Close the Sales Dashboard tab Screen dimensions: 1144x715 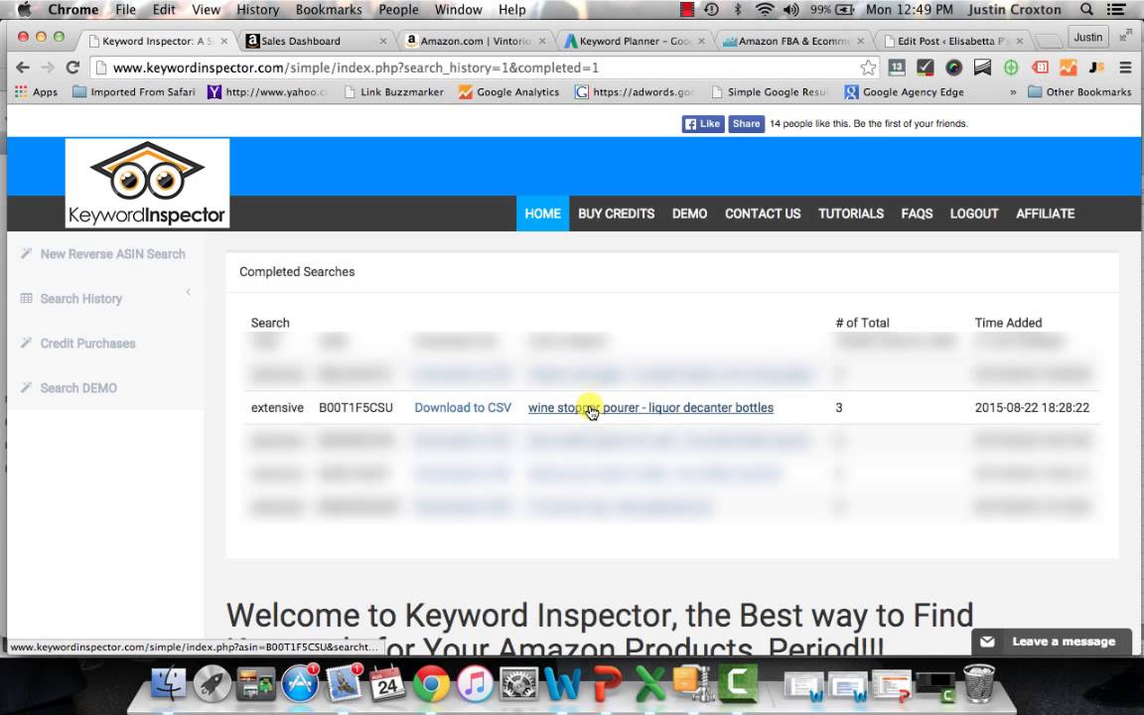pyautogui.click(x=383, y=41)
